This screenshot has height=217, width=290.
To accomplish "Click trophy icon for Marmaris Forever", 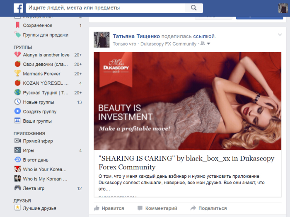I will pyautogui.click(x=17, y=73).
